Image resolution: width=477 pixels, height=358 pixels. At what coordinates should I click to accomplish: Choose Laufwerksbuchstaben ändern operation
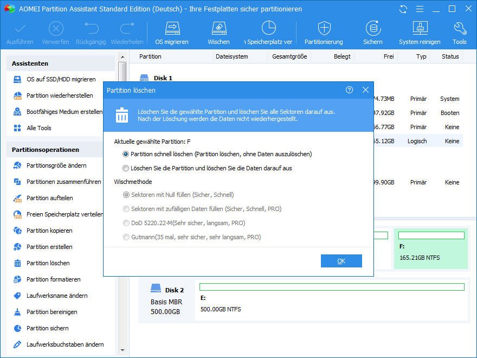(x=59, y=344)
